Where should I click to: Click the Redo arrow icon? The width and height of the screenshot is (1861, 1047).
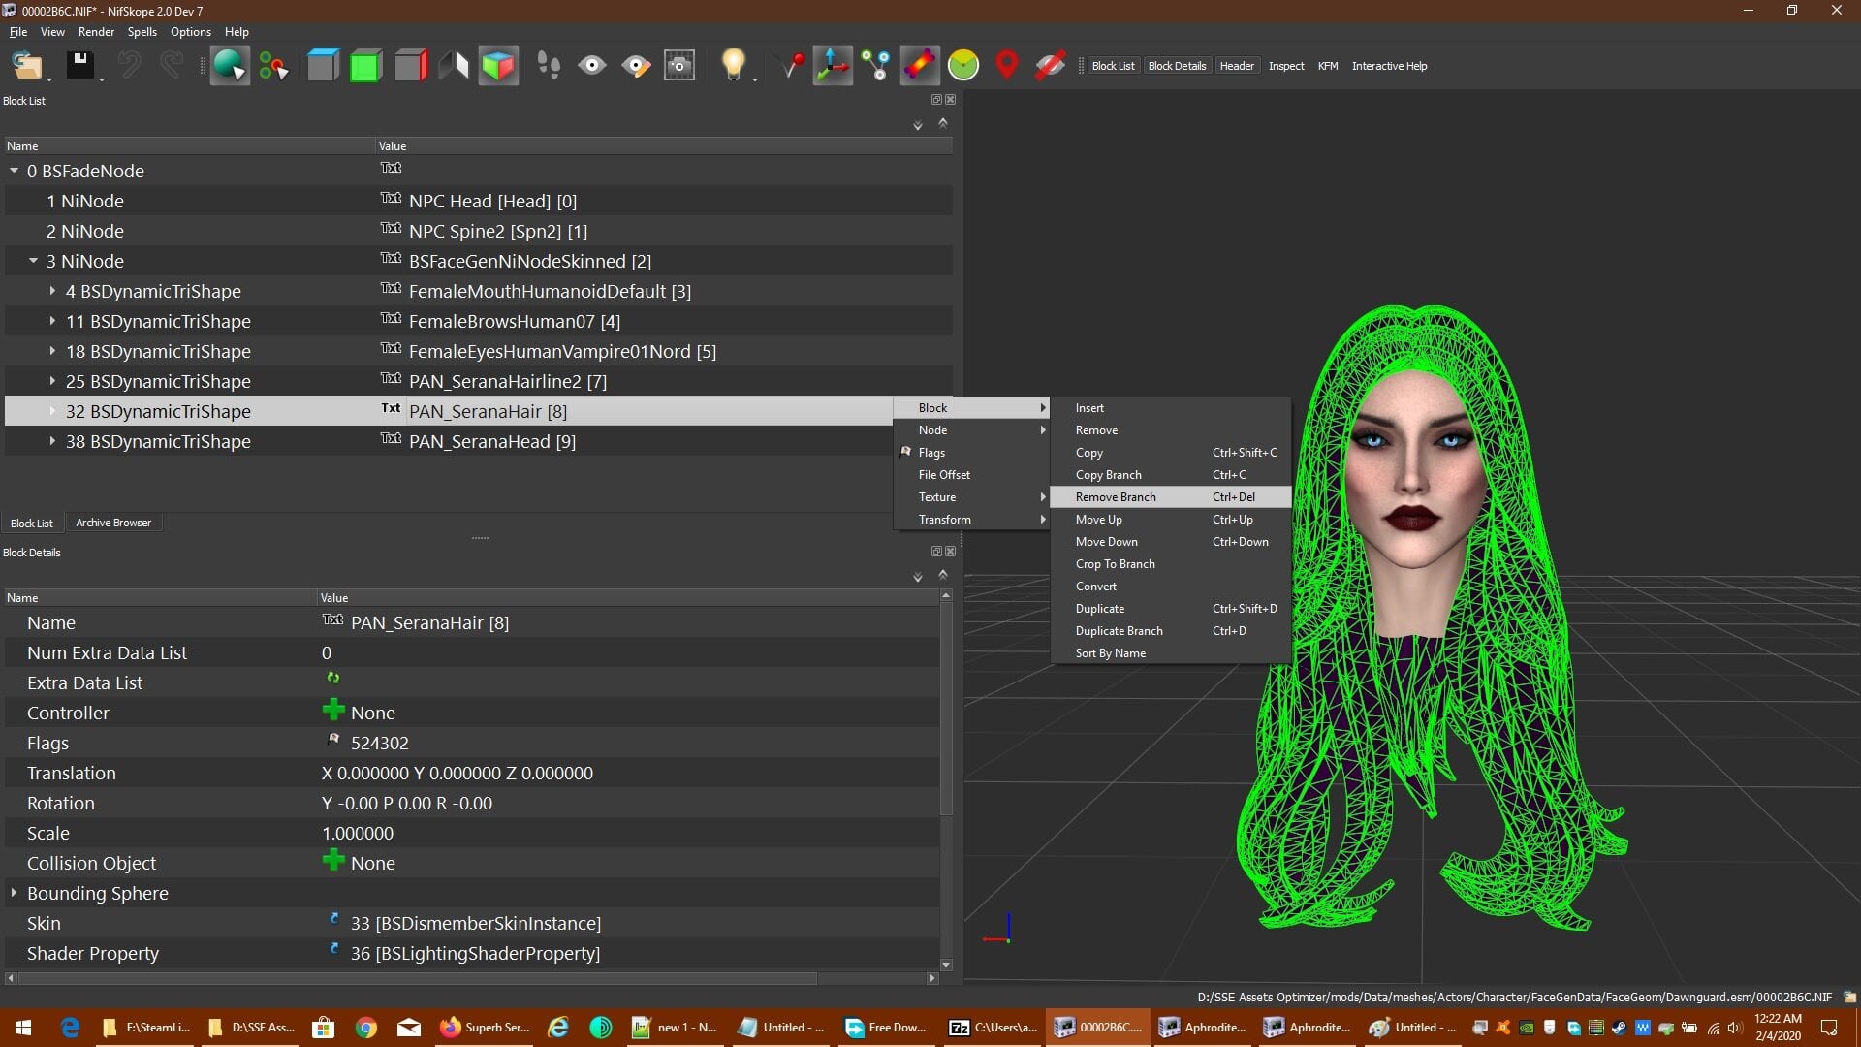click(172, 66)
